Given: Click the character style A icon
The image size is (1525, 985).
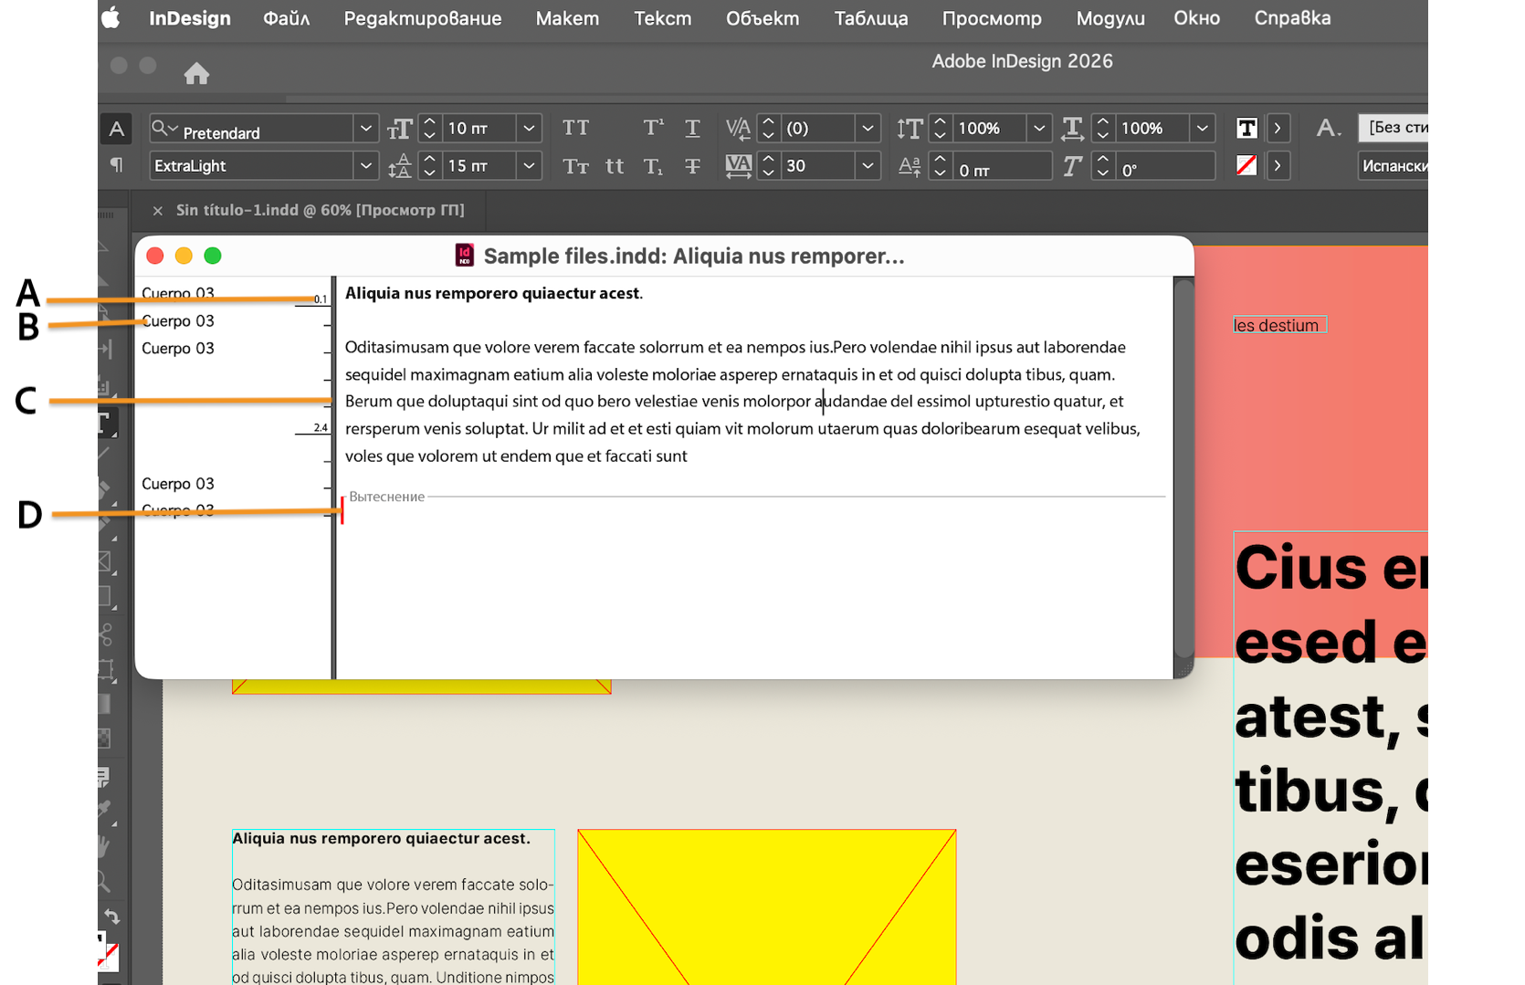Looking at the screenshot, I should click(x=1328, y=129).
